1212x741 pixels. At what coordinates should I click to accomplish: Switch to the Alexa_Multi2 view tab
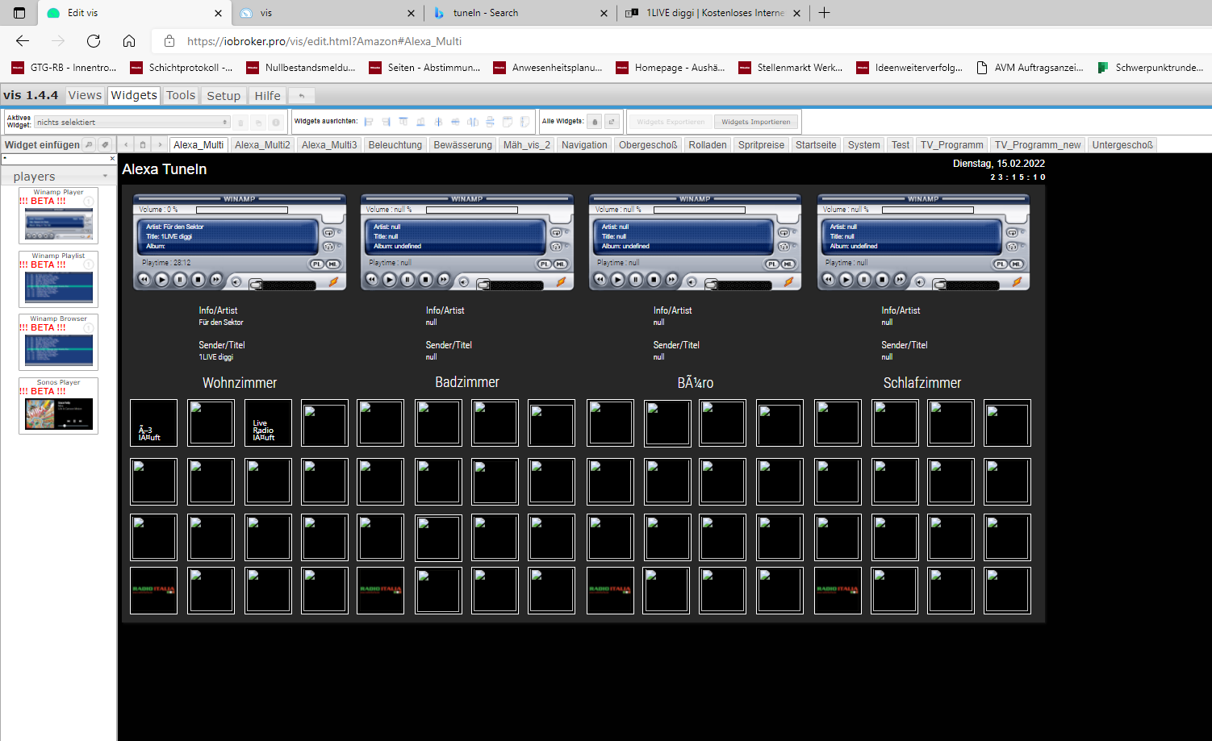(262, 145)
